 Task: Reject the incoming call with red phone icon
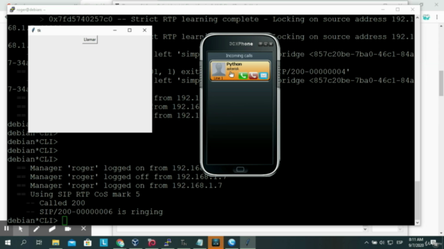[x=253, y=75]
